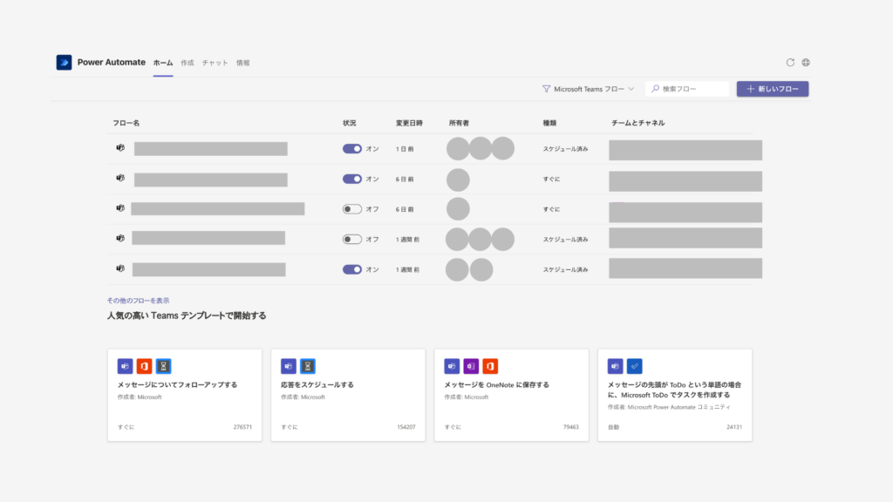Click the その他のフローを表示 link
The height and width of the screenshot is (502, 893).
coord(138,301)
